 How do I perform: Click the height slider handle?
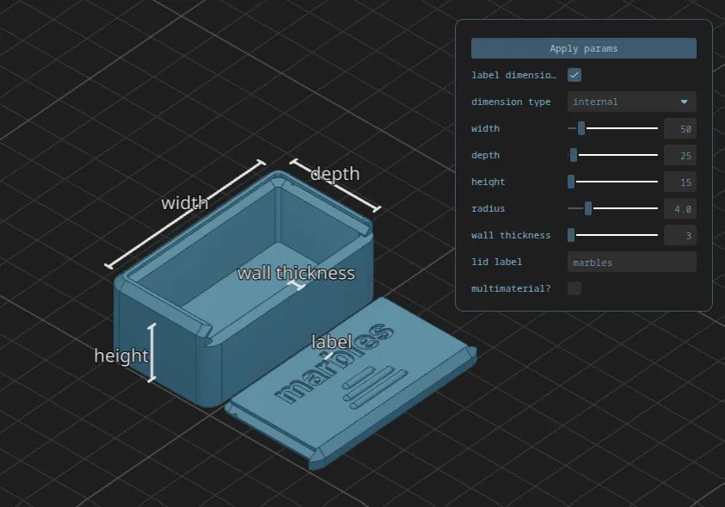pos(571,182)
